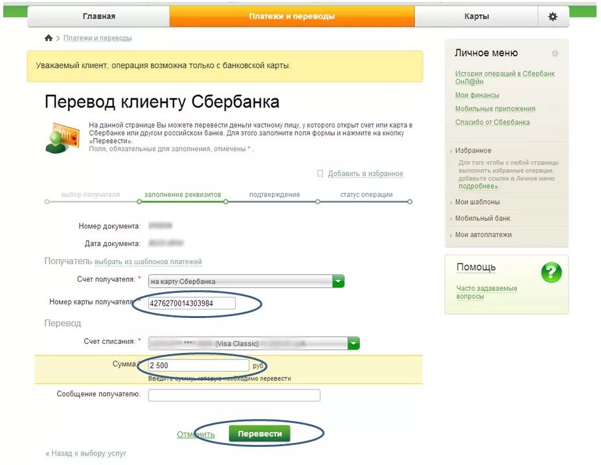This screenshot has height=465, width=601.
Task: Click the подробнее link under Избранное
Action: [479, 187]
